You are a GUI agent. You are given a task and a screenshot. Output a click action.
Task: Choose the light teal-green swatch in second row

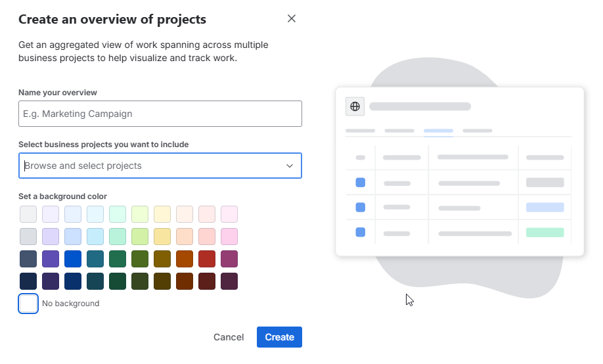118,237
